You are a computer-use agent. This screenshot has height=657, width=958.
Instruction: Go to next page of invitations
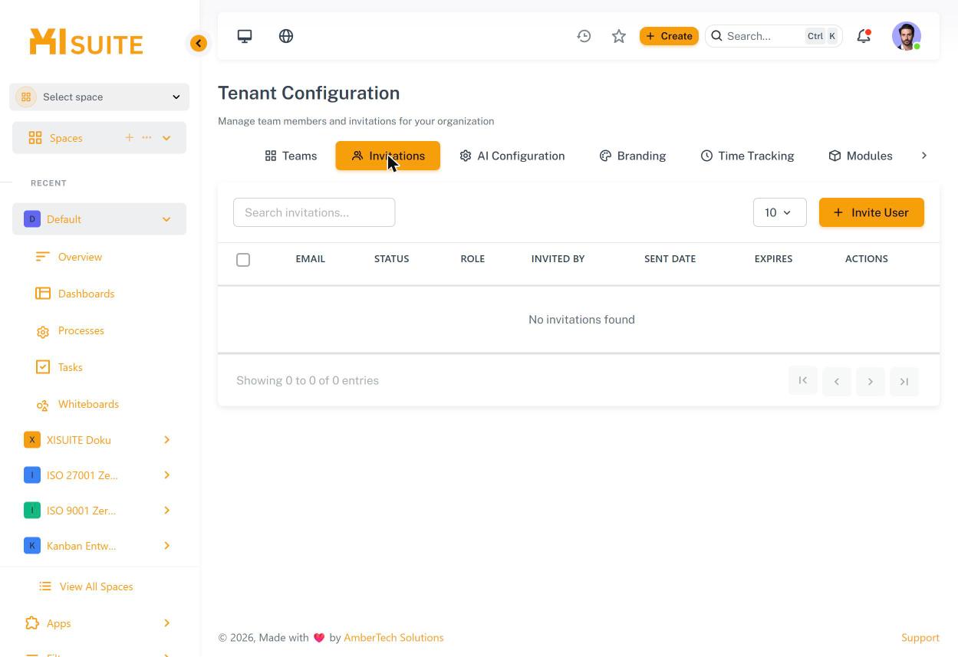coord(871,381)
